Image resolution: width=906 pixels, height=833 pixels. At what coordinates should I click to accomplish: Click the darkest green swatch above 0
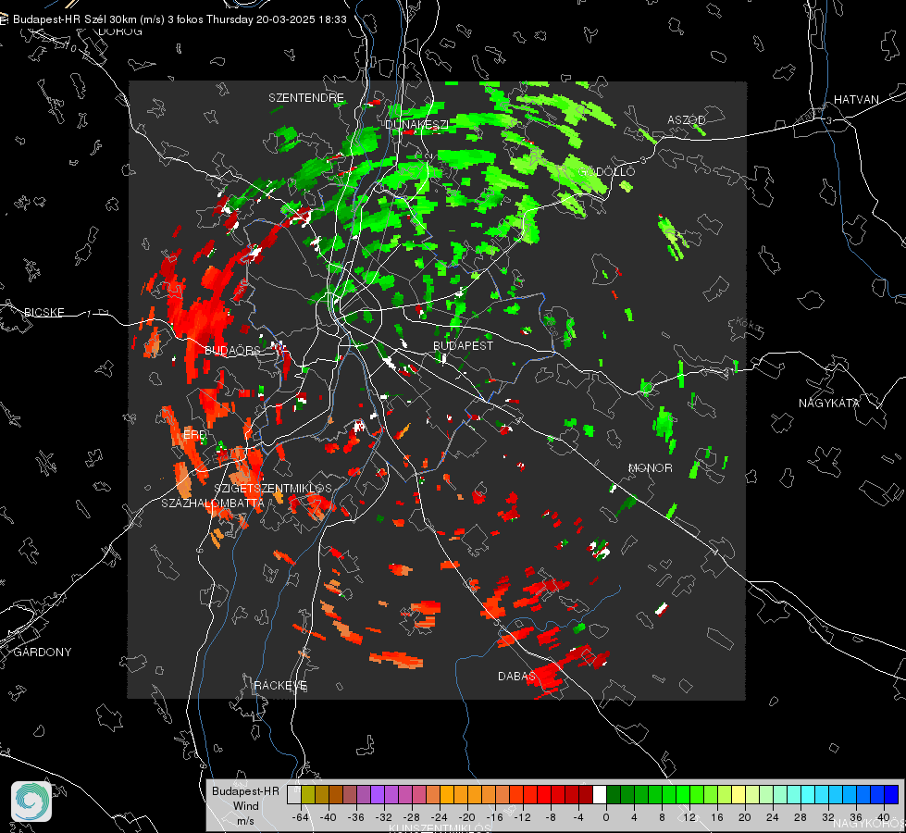tap(613, 794)
